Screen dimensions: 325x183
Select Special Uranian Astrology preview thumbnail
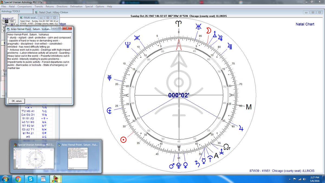click(33, 156)
